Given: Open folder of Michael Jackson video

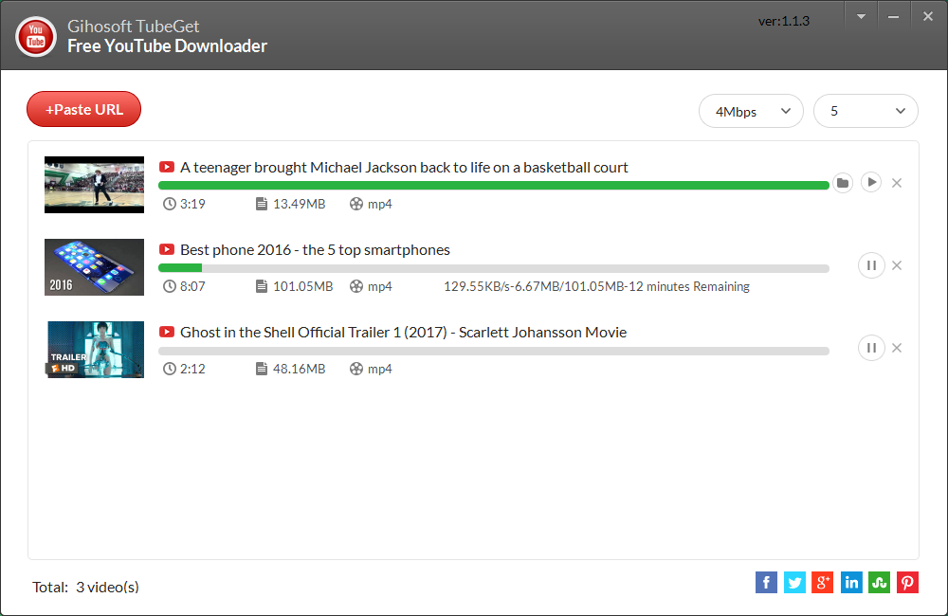Looking at the screenshot, I should click(842, 183).
